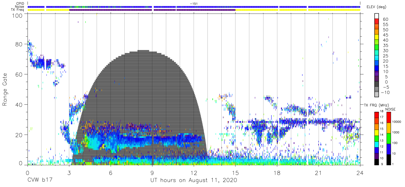Click the 'NOISE' colorbar title
Image resolution: width=405 pixels, height=187 pixels.
[390, 109]
